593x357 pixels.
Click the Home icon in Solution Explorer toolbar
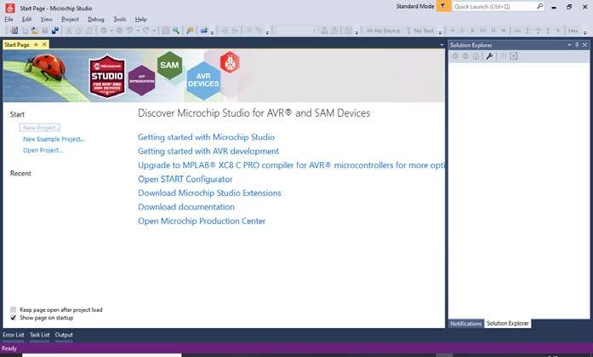pyautogui.click(x=476, y=56)
